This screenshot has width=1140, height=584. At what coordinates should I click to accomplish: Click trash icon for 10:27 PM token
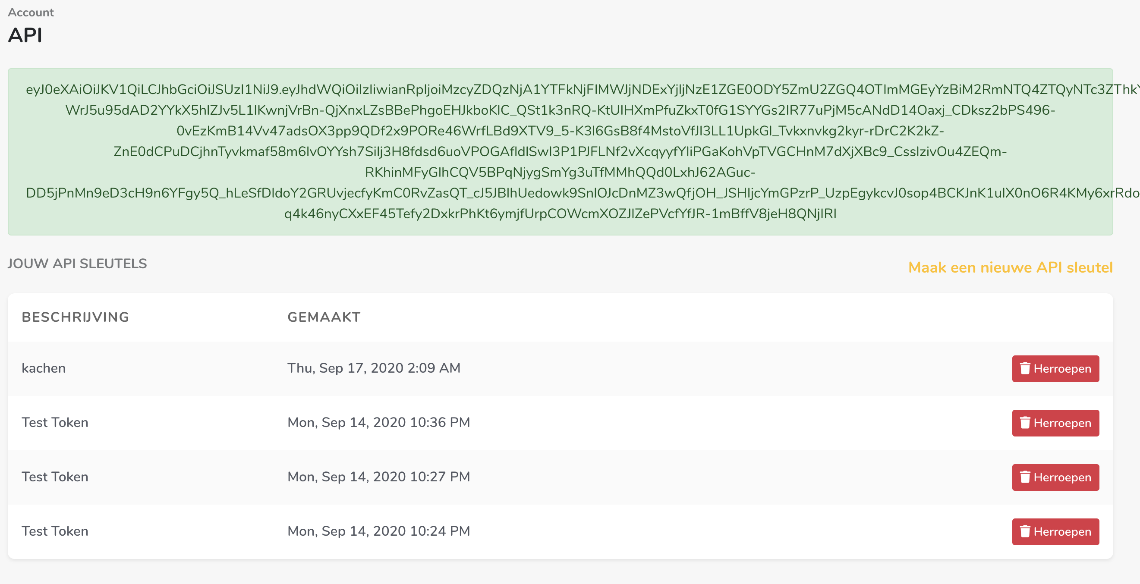pyautogui.click(x=1025, y=477)
